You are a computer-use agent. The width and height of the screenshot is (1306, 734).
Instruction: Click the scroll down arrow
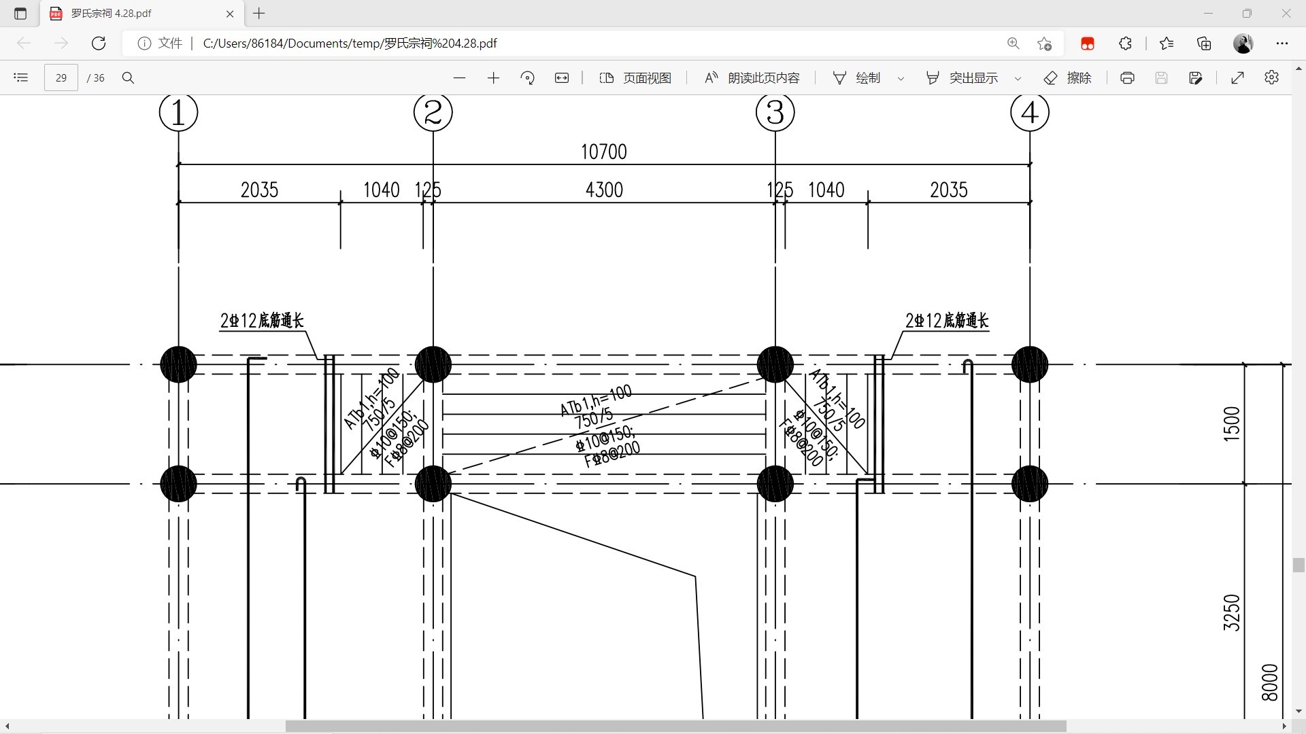point(1299,712)
